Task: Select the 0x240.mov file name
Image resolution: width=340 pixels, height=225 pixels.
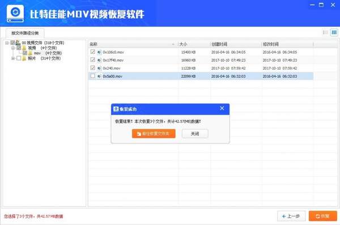Action: pyautogui.click(x=112, y=68)
